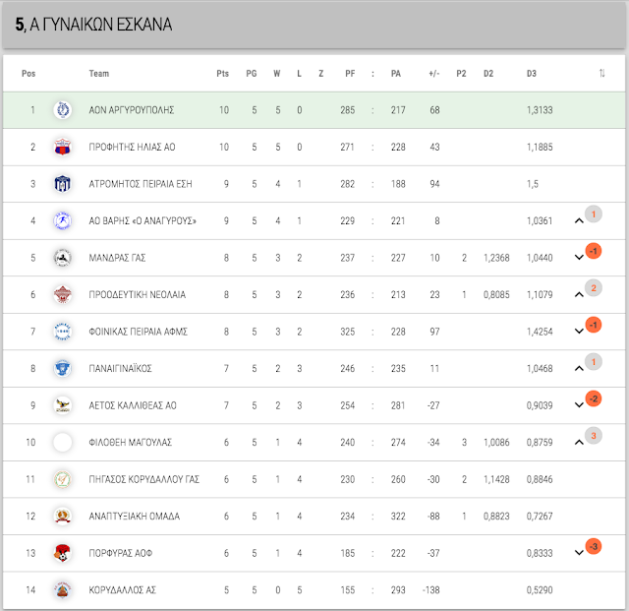The width and height of the screenshot is (629, 611).
Task: Select the ΠΡΟΟΔΕΥΤΙΚΗ ΝΕΟΛΑΙΑ team logo
Action: point(63,294)
